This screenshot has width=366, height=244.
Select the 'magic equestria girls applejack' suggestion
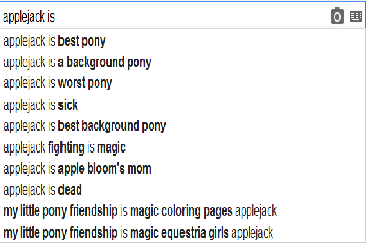point(138,233)
